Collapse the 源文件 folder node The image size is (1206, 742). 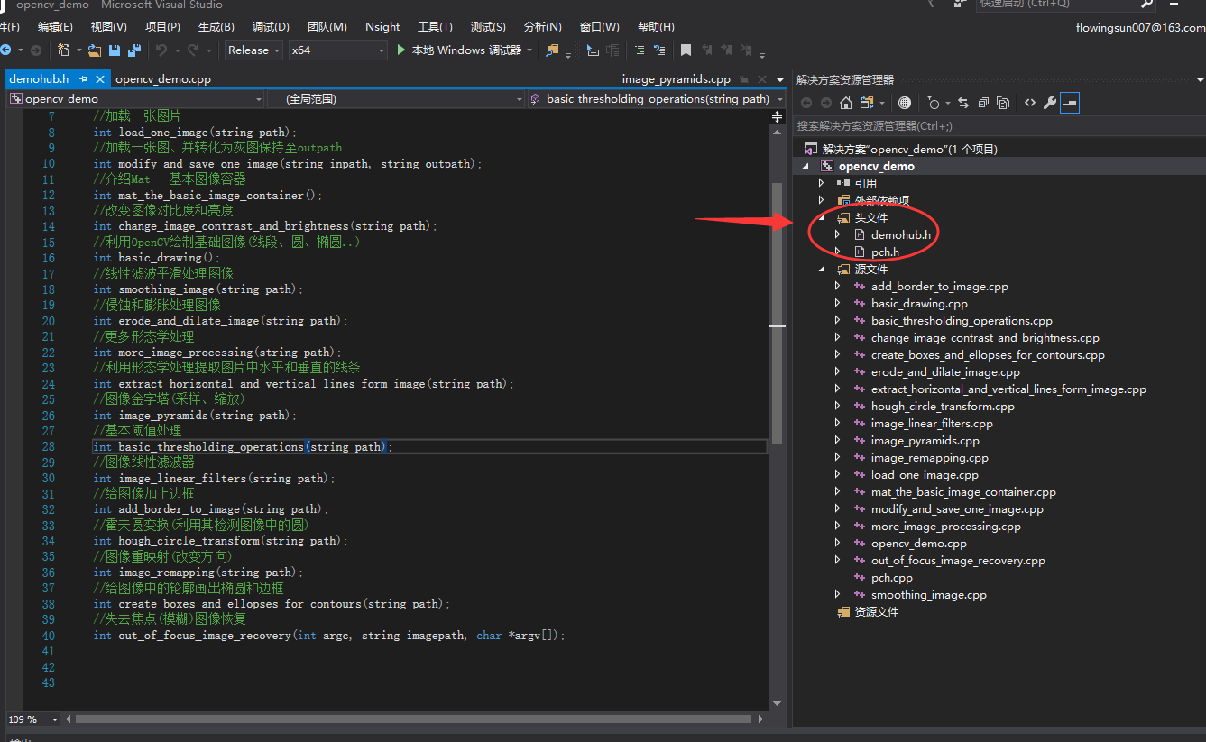click(x=821, y=270)
